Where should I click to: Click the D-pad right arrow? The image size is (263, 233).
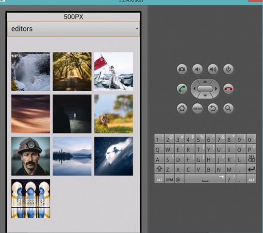pyautogui.click(x=216, y=88)
